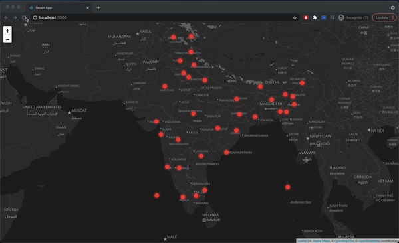The height and width of the screenshot is (243, 399).
Task: Click the Update button in Chrome
Action: coord(384,17)
